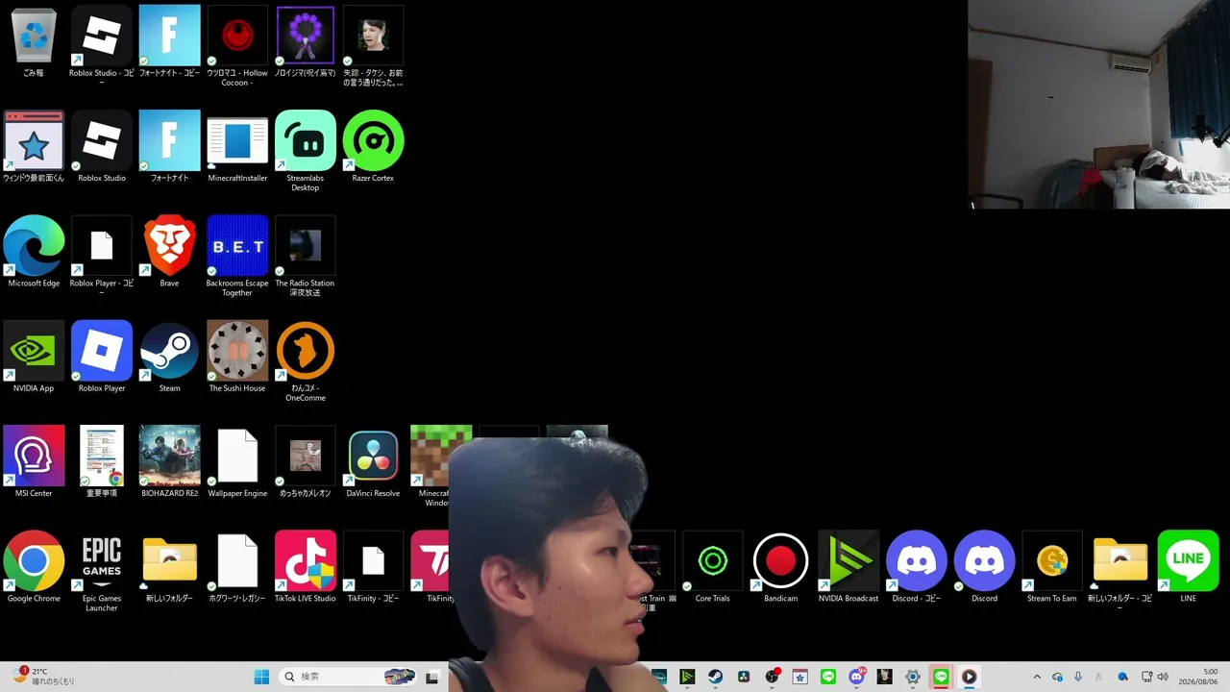The image size is (1230, 692).
Task: Open the めっちゃカメレオン icon
Action: coord(306,461)
